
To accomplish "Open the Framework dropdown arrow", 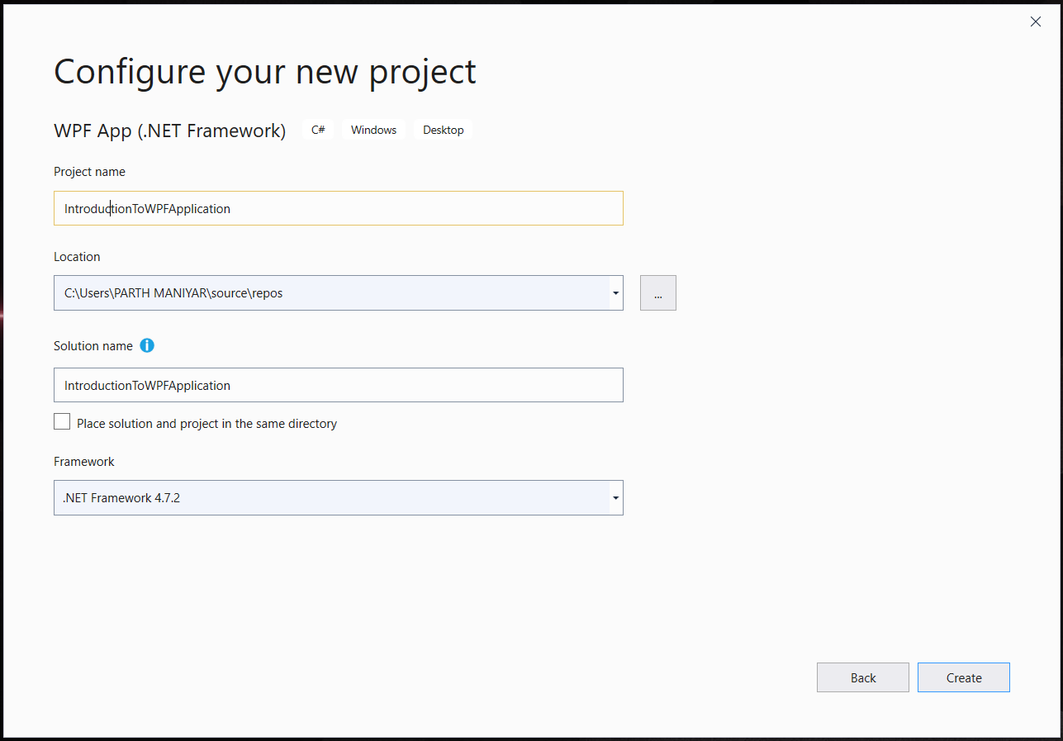I will (615, 498).
